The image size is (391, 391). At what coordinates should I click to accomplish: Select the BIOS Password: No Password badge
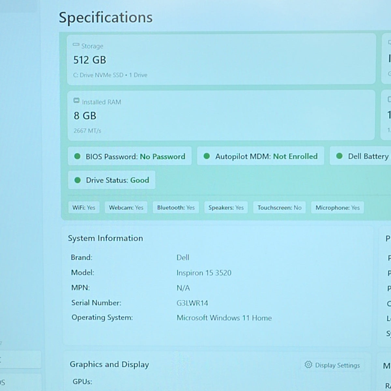pyautogui.click(x=130, y=156)
